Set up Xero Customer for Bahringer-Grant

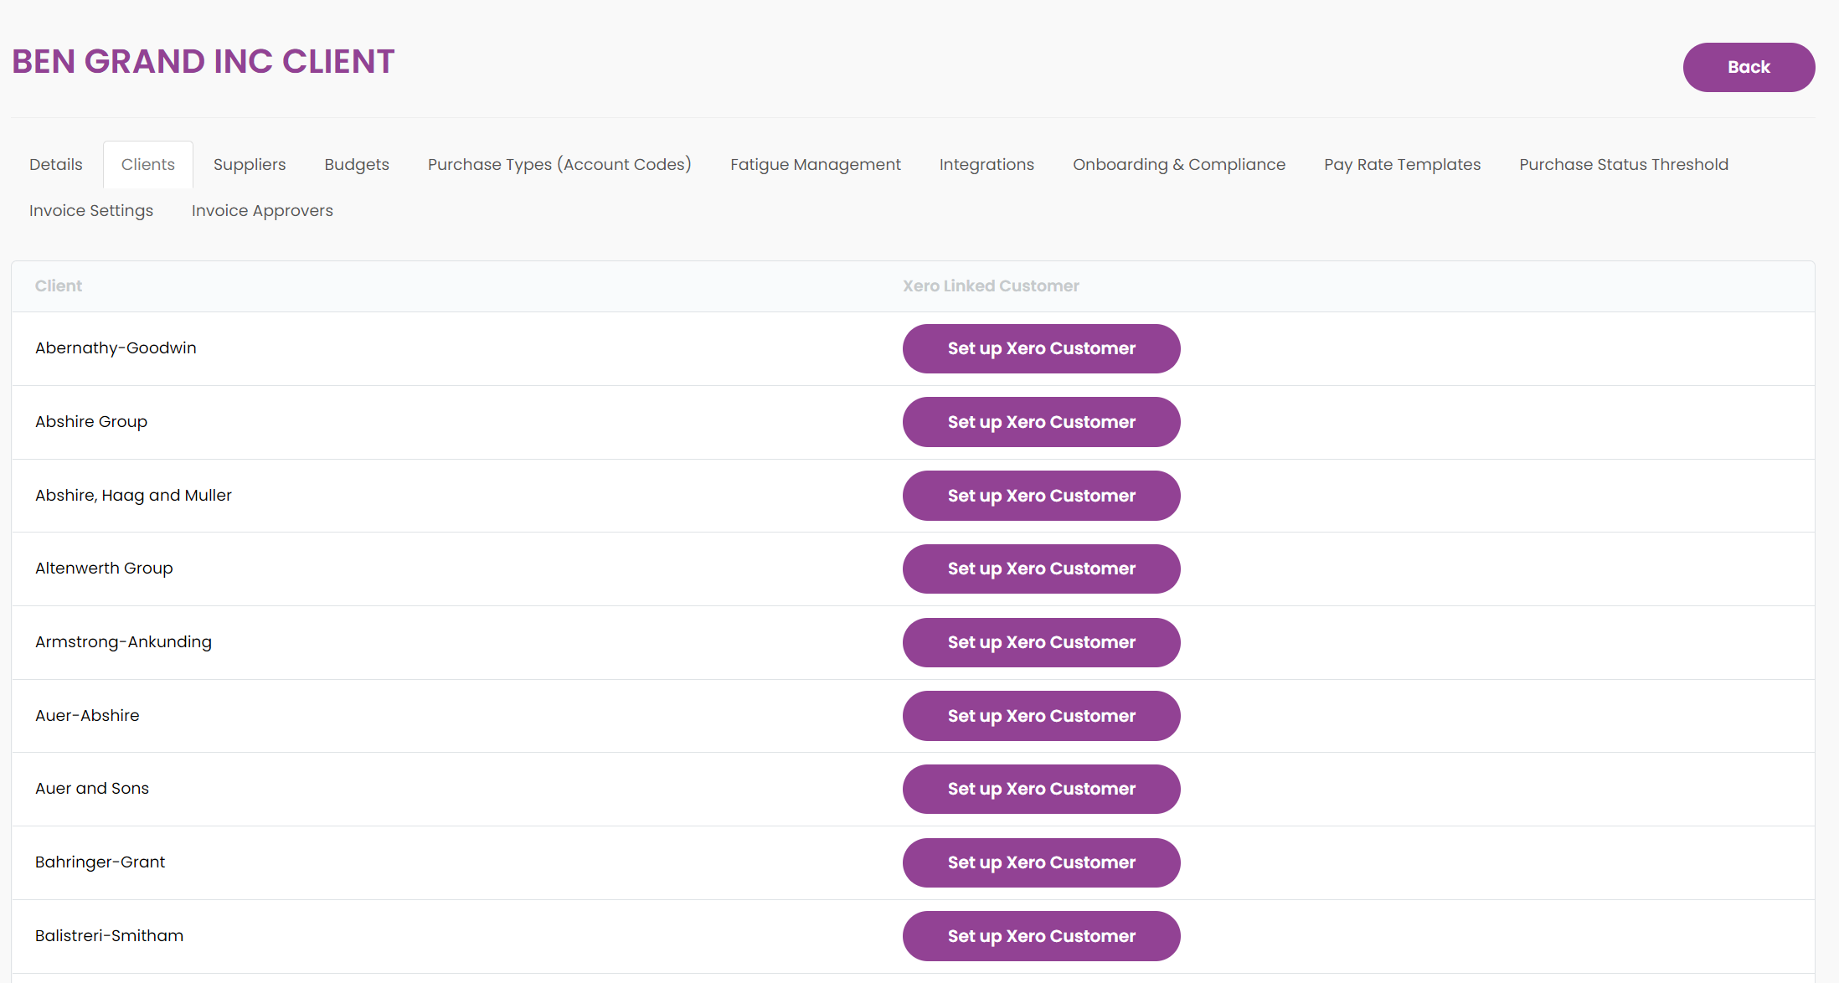coord(1041,862)
